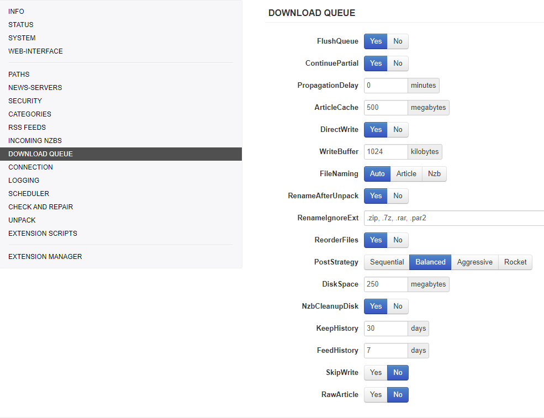Select Aggressive post strategy

click(x=474, y=262)
